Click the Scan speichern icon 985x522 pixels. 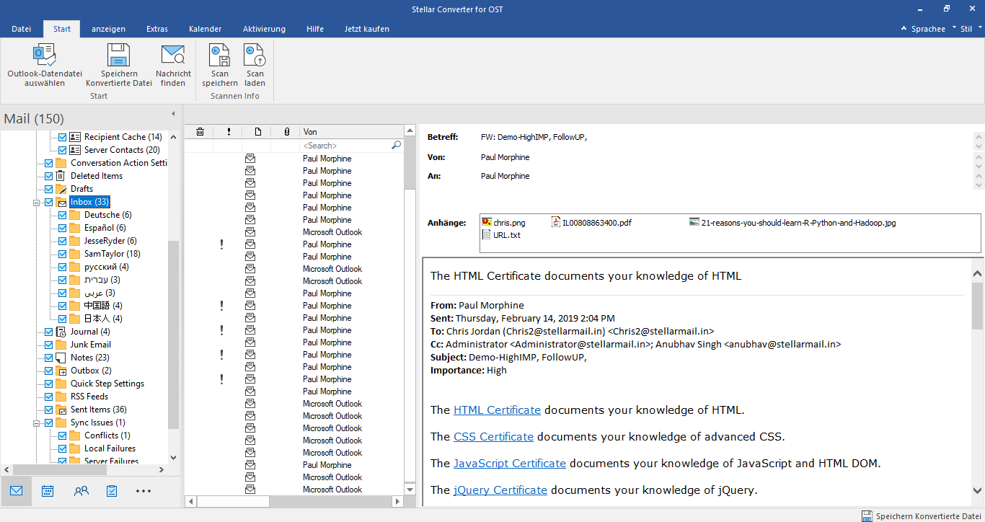coord(219,56)
